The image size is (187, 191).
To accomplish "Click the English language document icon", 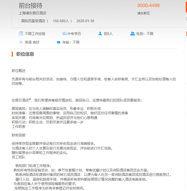I will (21, 42).
